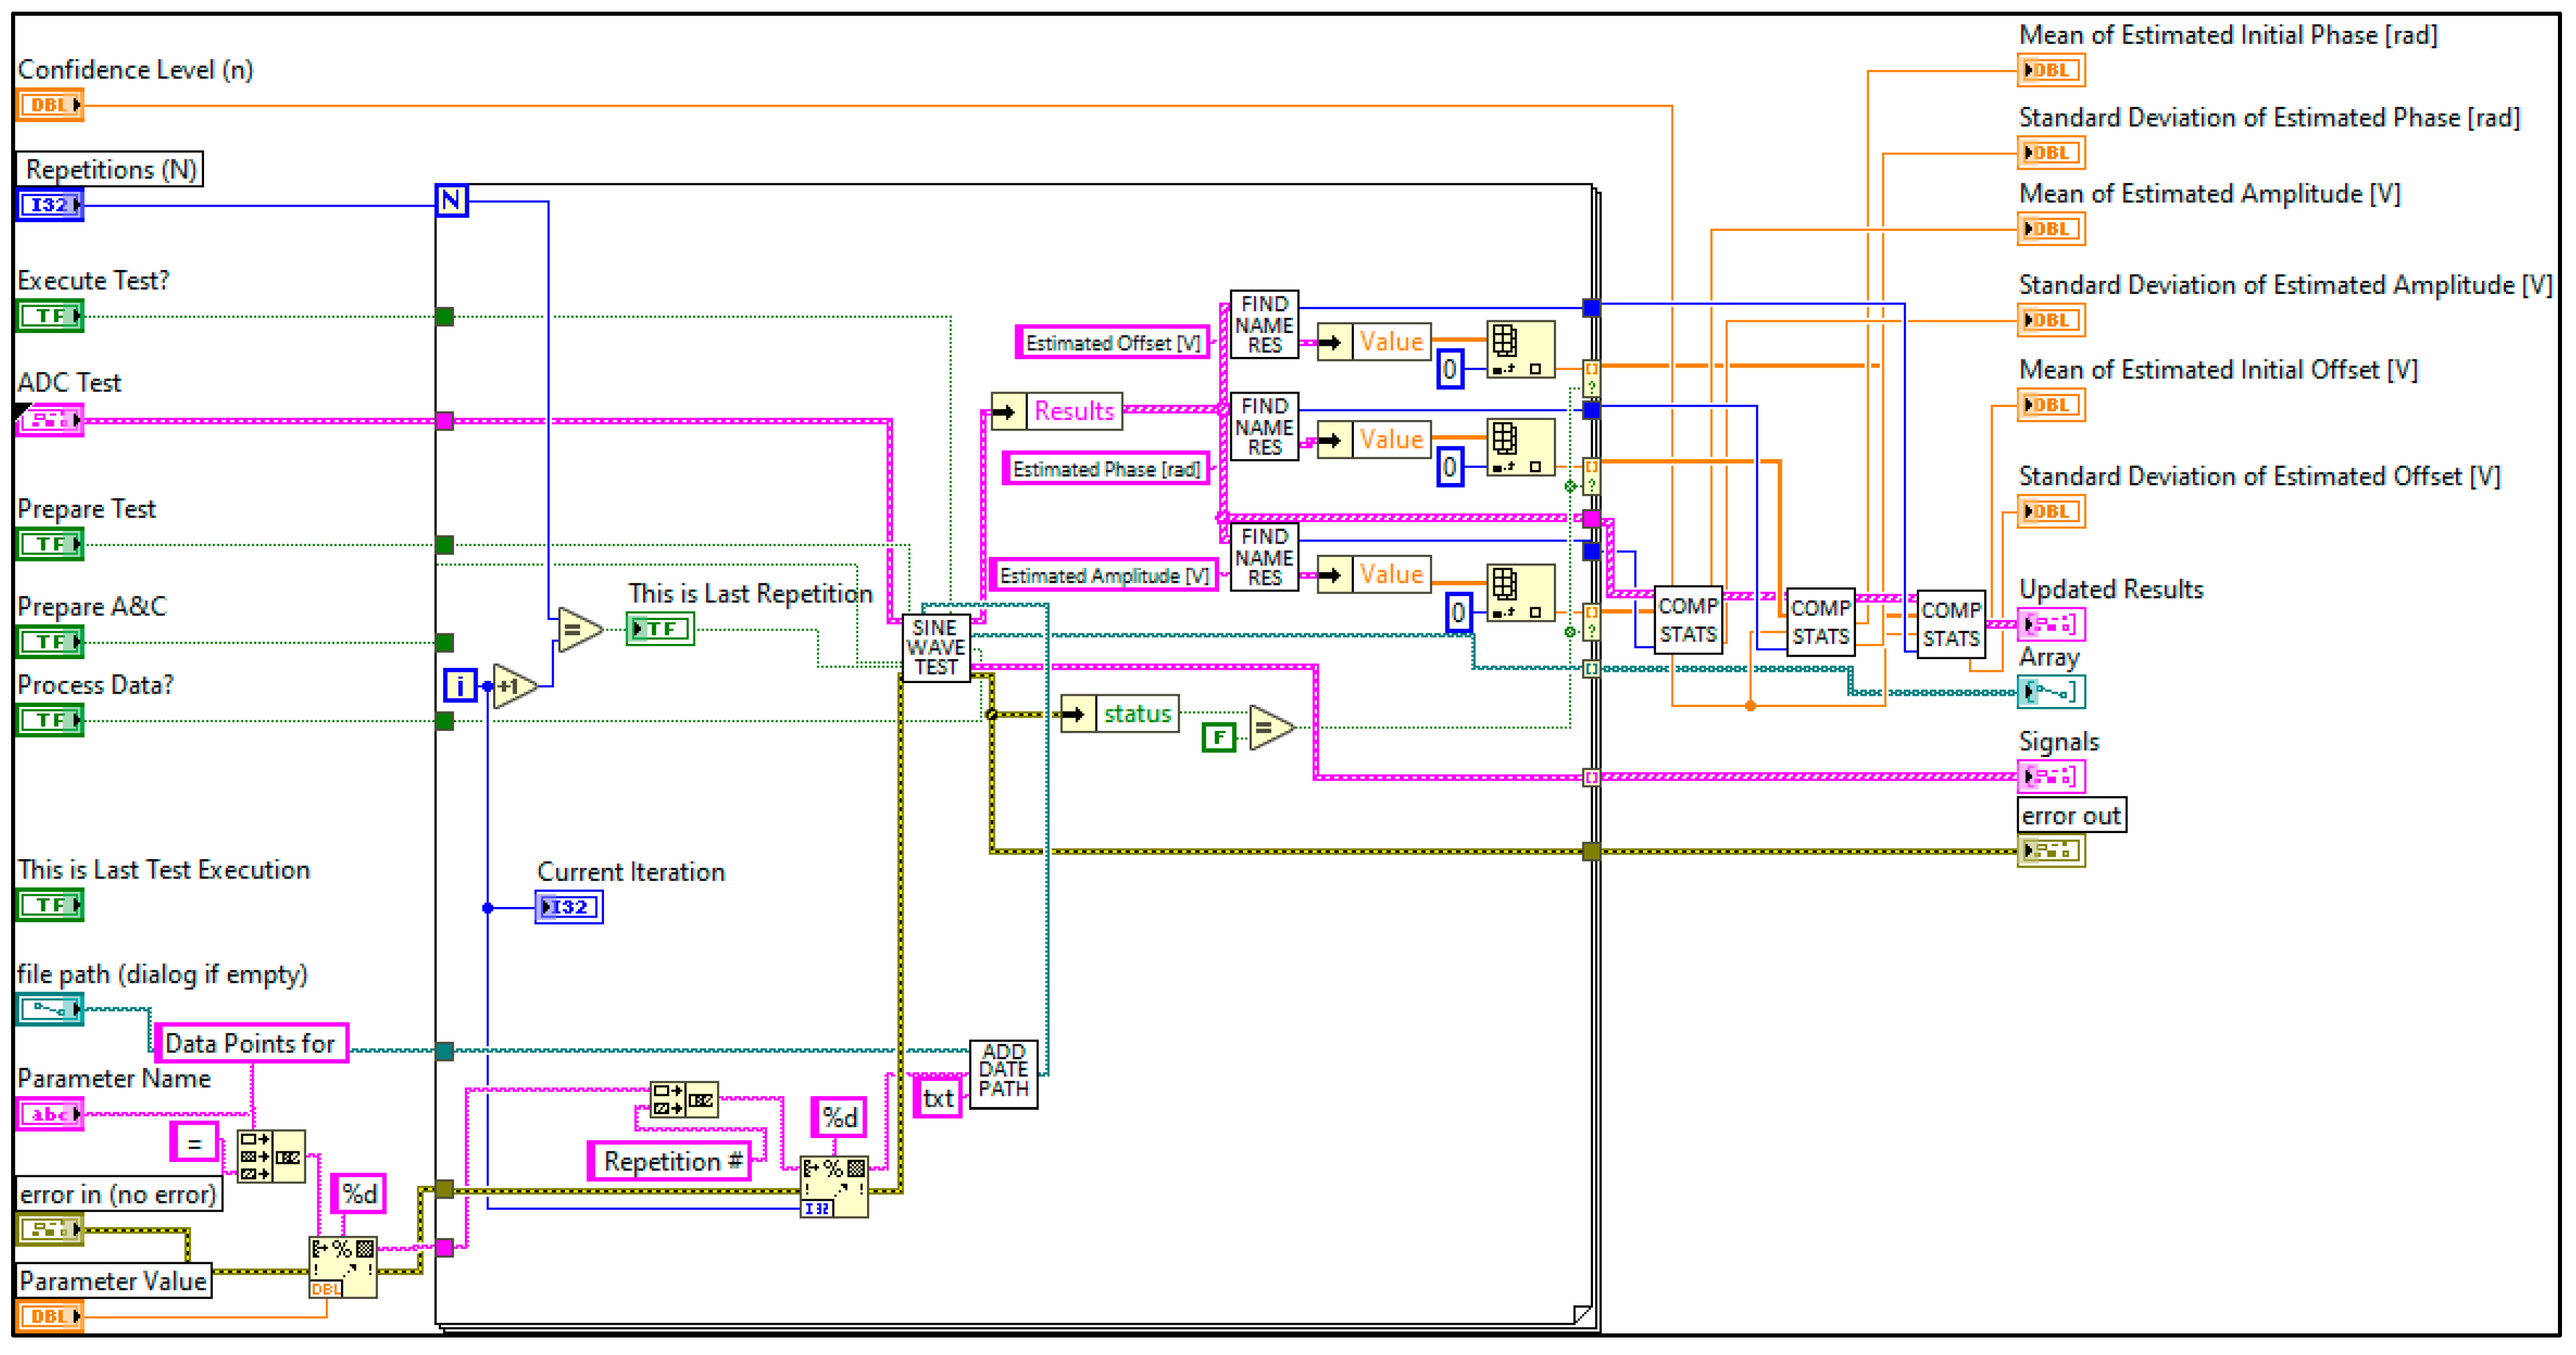The height and width of the screenshot is (1355, 2576).
Task: Click the Repetitions (N) I32 control terminal
Action: [x=49, y=205]
